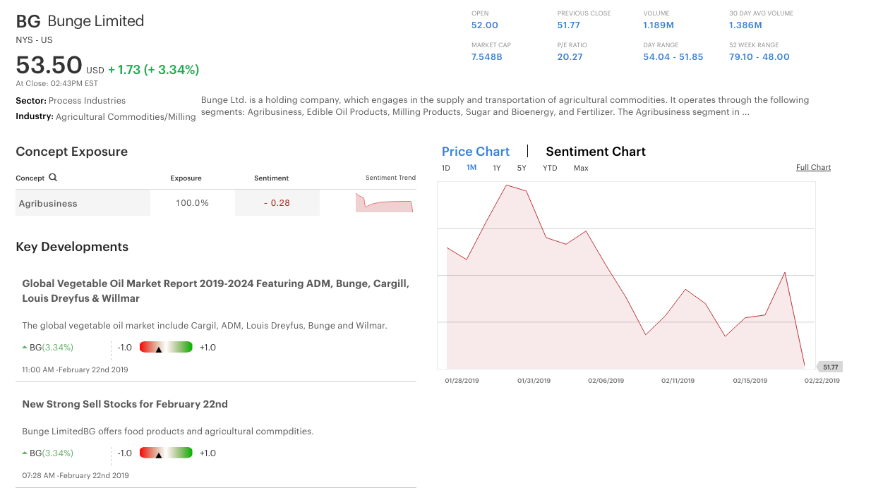
Task: Click the Sector: Process Industries line
Action: [71, 101]
